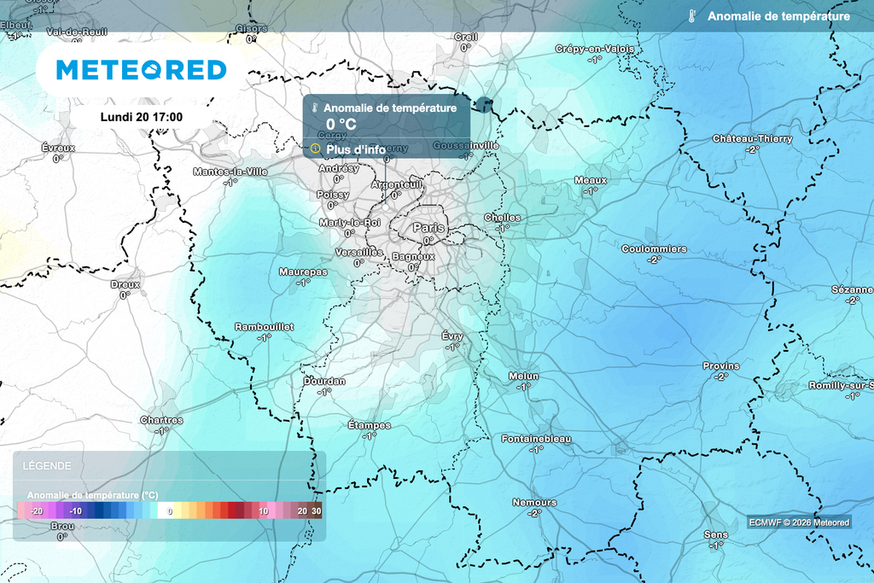Screen dimensions: 874x583
Task: Open the Anomalie de température layer title
Action: (x=778, y=16)
